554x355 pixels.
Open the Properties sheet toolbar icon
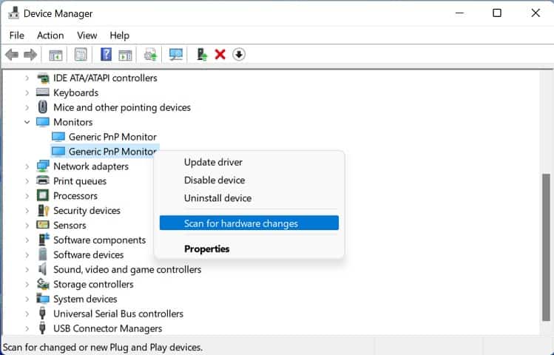(x=81, y=55)
